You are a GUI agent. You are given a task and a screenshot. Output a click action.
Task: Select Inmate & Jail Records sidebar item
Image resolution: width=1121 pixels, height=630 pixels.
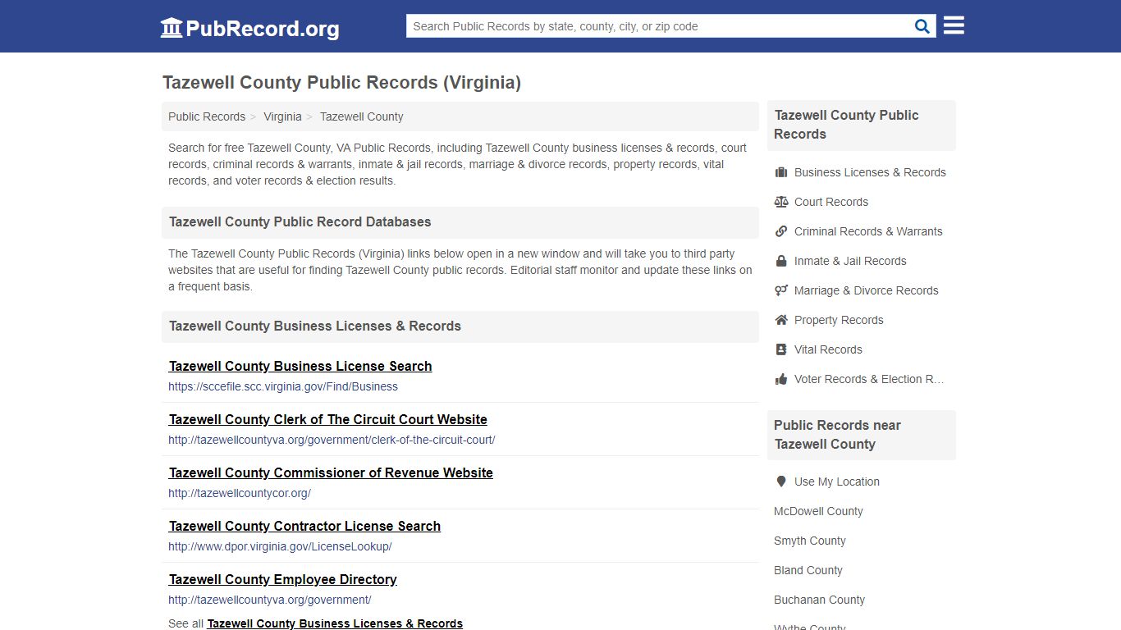(850, 261)
